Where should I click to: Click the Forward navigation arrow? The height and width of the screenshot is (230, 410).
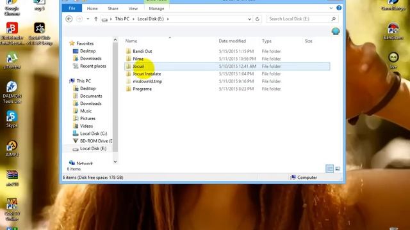[79, 19]
